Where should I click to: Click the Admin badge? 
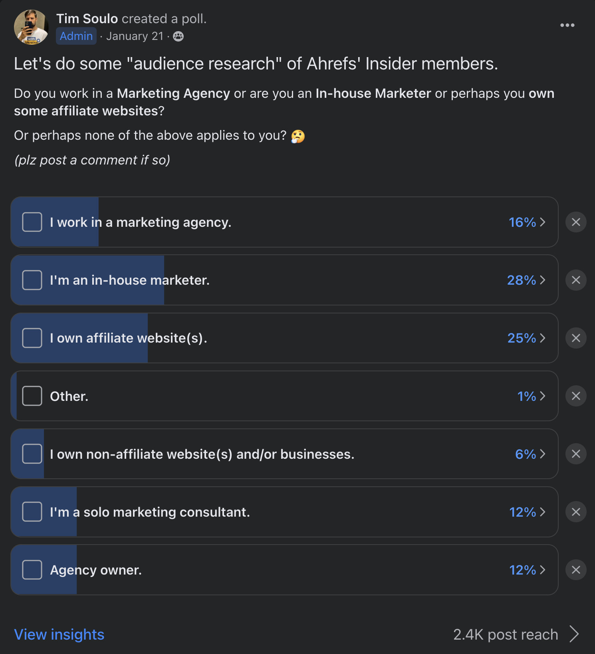coord(76,36)
